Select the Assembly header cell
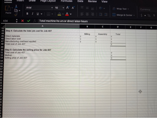157x118 pixels. 103,34
